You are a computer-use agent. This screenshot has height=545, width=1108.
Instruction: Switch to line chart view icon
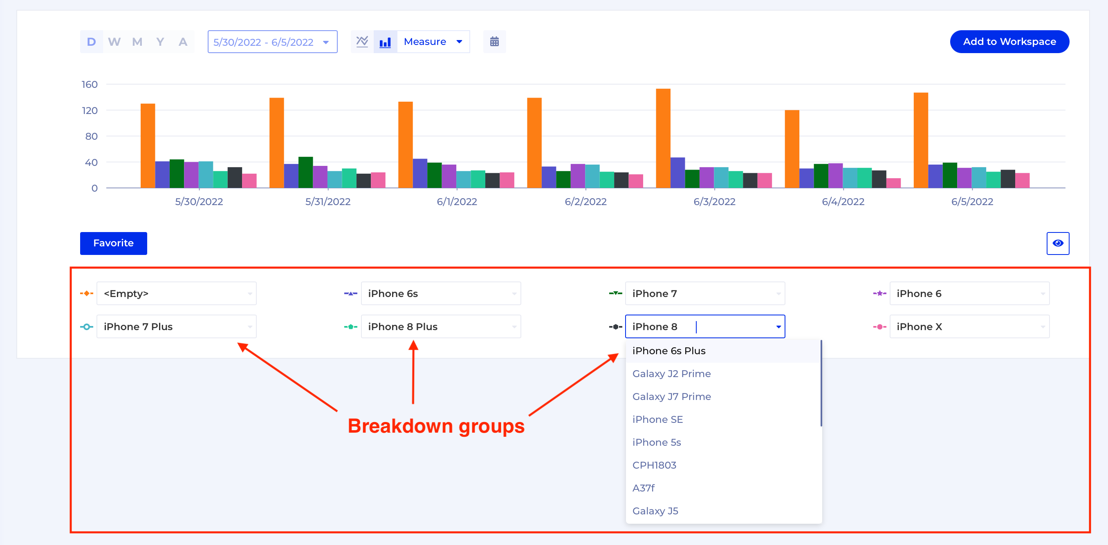362,42
